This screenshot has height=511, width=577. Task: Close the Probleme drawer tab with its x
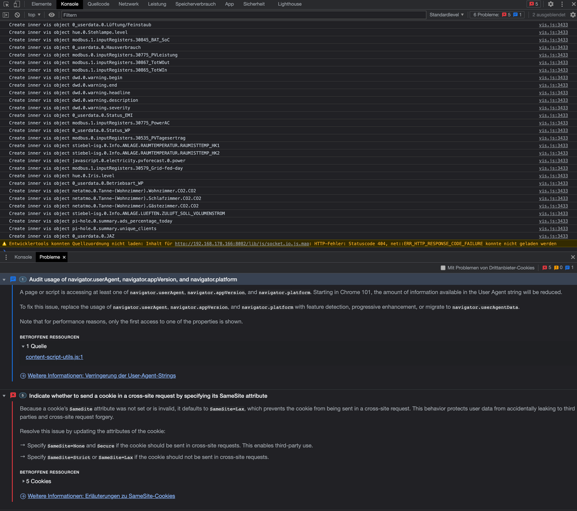64,257
